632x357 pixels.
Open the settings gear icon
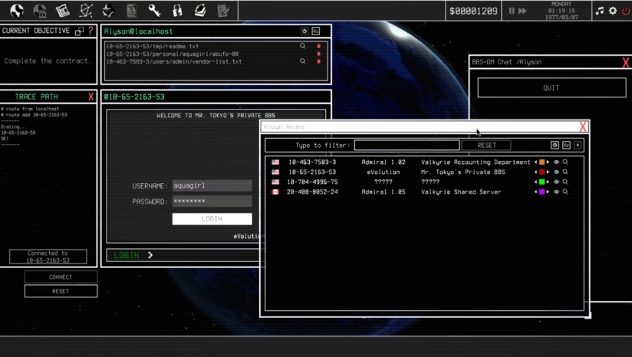click(x=613, y=11)
